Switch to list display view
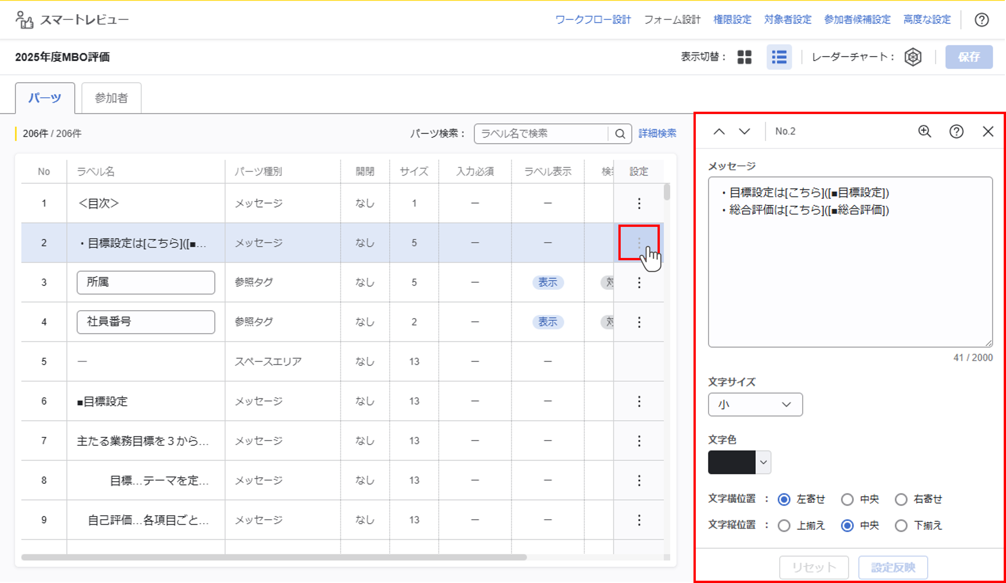The width and height of the screenshot is (1006, 583). 779,57
